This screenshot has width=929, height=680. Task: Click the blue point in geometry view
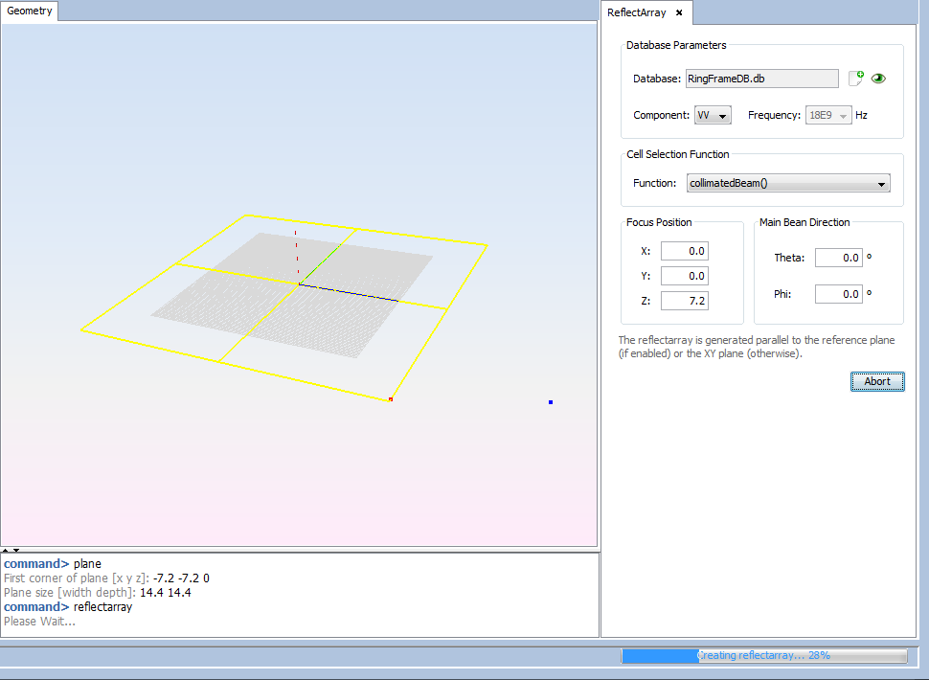point(551,402)
